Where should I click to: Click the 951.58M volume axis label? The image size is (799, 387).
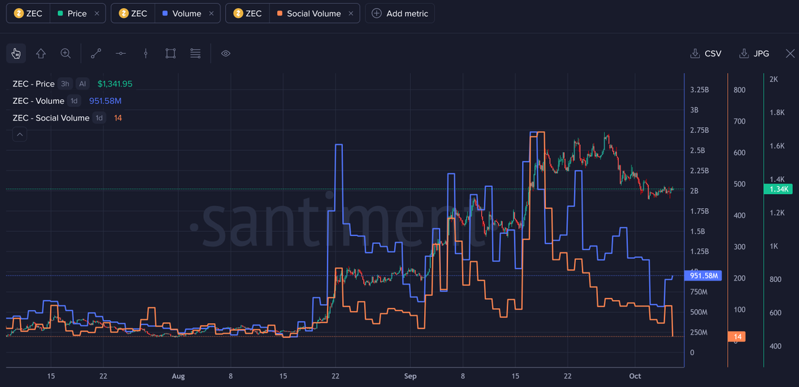click(x=705, y=275)
